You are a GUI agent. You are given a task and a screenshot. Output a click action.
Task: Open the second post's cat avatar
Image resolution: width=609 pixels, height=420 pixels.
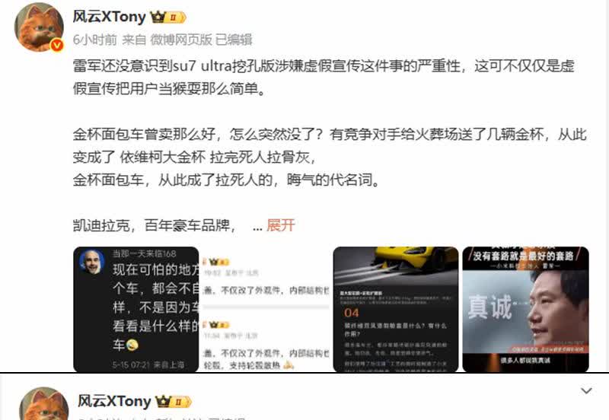pyautogui.click(x=44, y=404)
